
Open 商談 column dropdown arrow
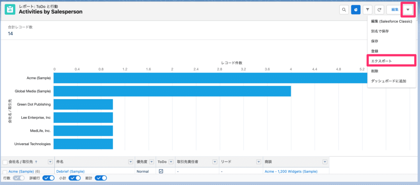325,162
